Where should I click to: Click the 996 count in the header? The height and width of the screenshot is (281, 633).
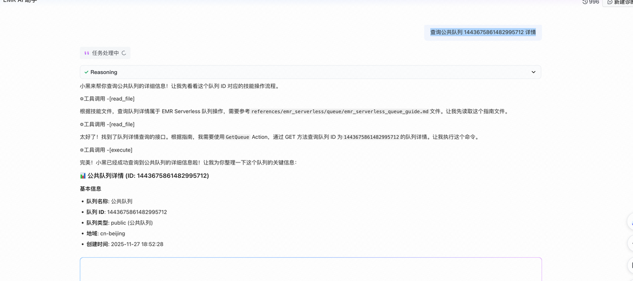click(594, 2)
